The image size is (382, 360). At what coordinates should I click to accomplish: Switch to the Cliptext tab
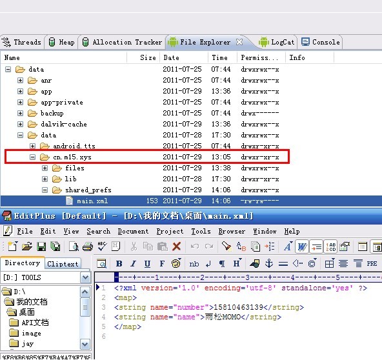pos(63,264)
